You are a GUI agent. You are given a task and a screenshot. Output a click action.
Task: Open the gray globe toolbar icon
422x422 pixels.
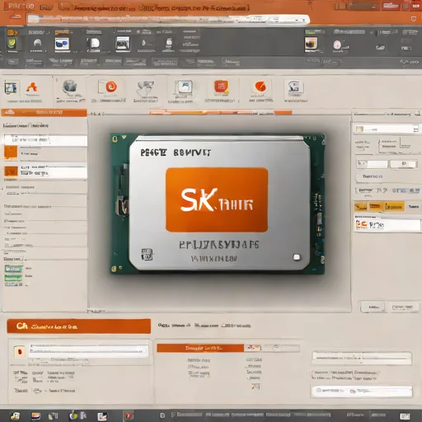[70, 87]
